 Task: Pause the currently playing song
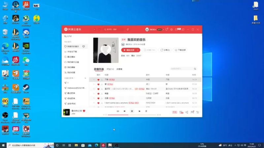coord(132,111)
